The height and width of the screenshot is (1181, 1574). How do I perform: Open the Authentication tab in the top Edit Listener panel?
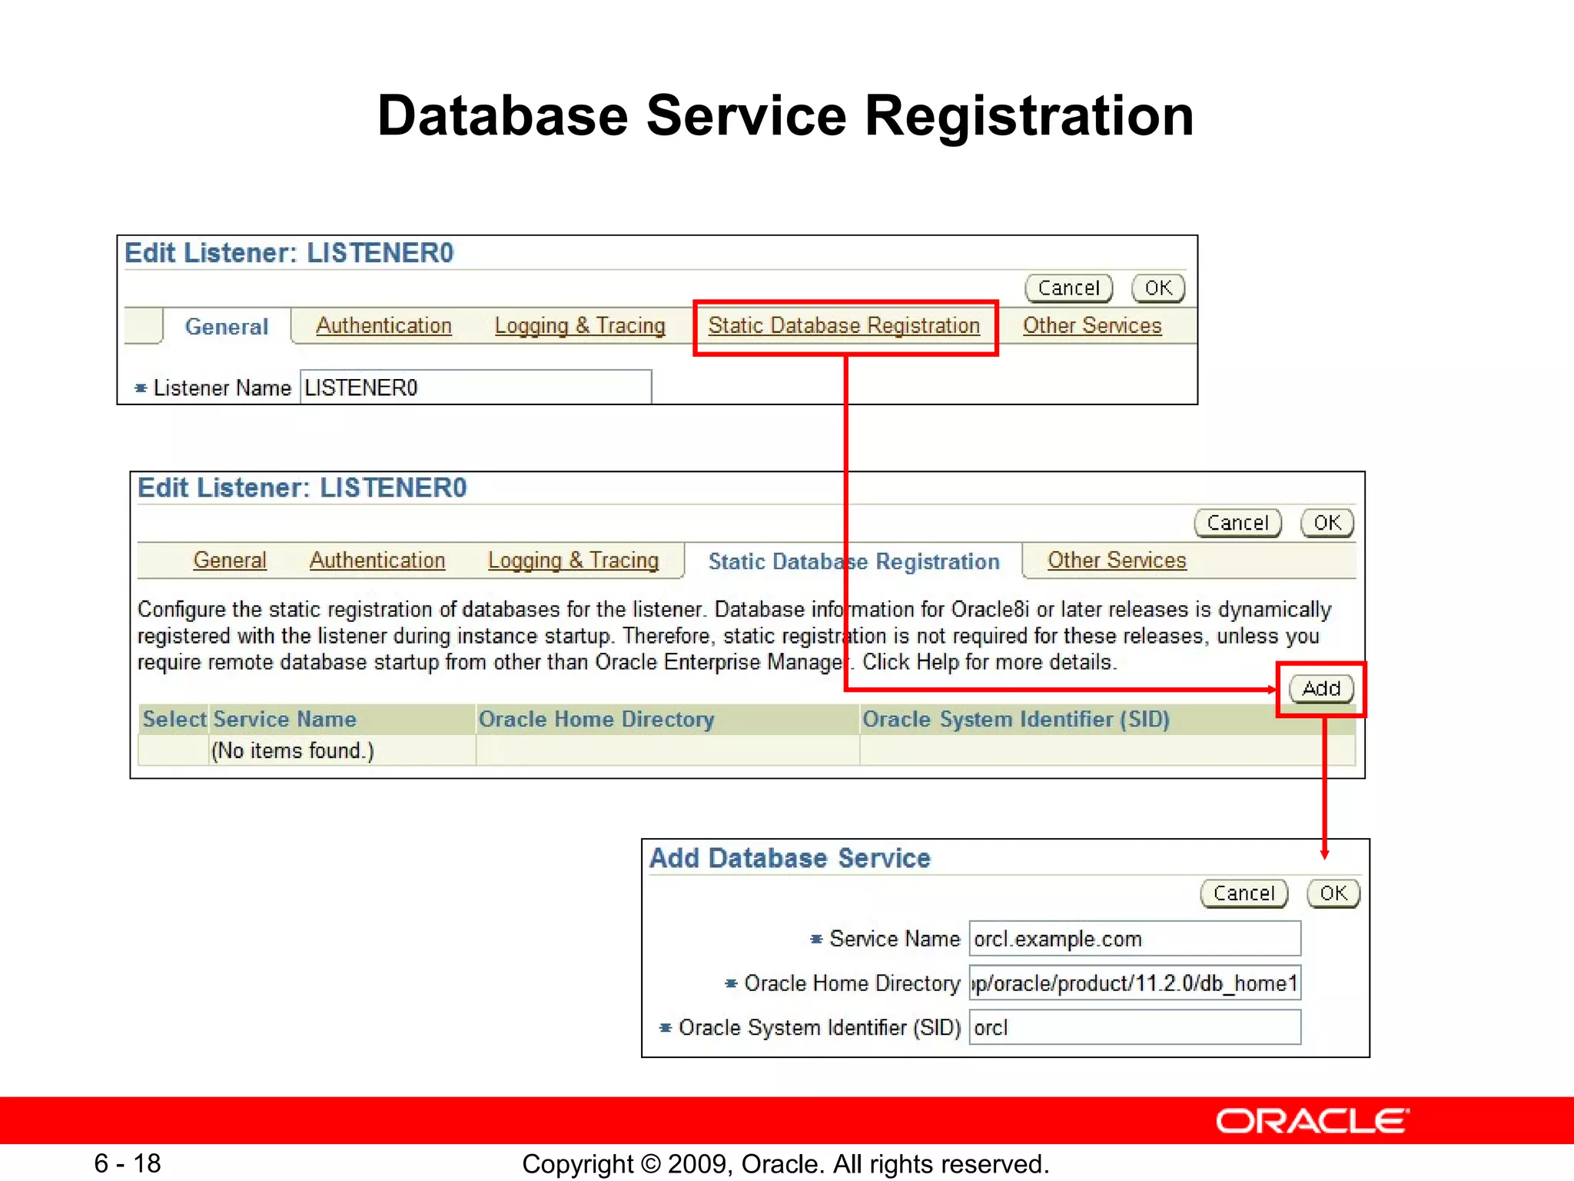pyautogui.click(x=384, y=326)
